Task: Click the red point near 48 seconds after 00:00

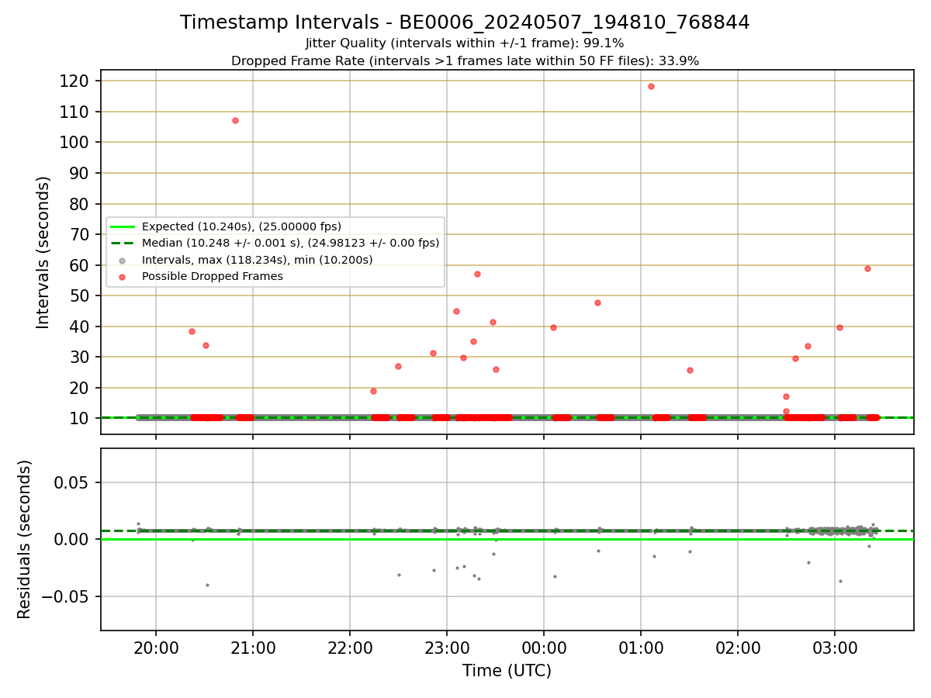Action: [597, 302]
